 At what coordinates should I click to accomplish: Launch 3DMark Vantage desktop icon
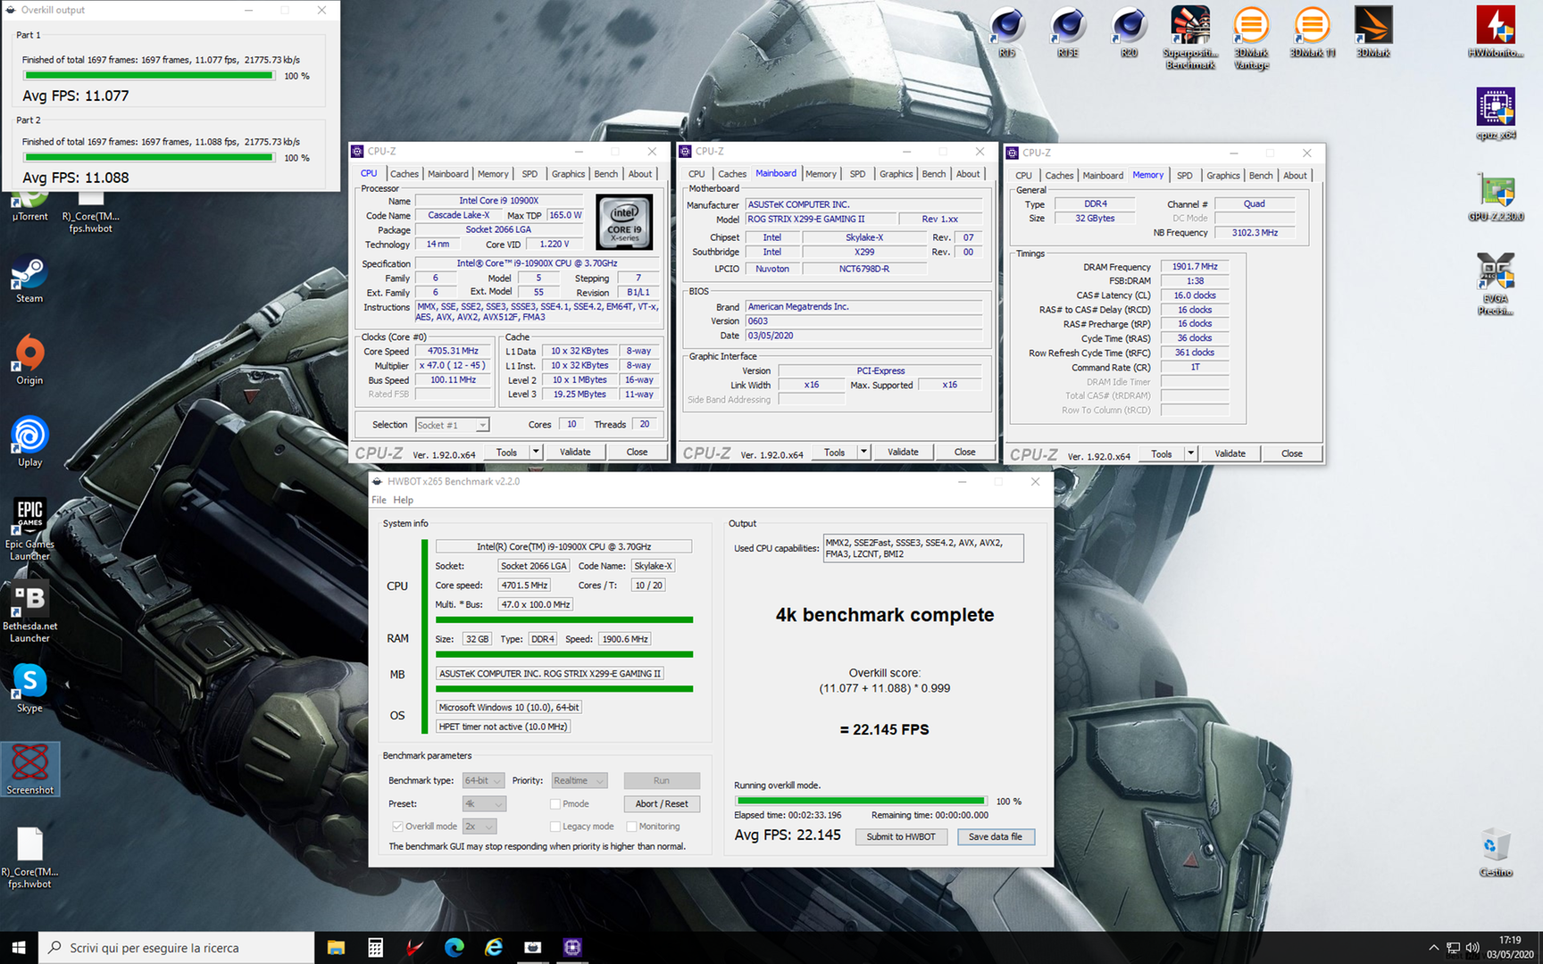click(1251, 37)
